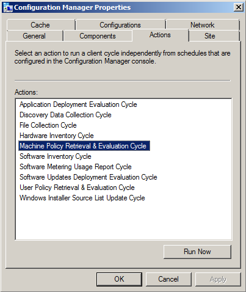Open the General tab
This screenshot has height=292, width=246.
(x=34, y=36)
